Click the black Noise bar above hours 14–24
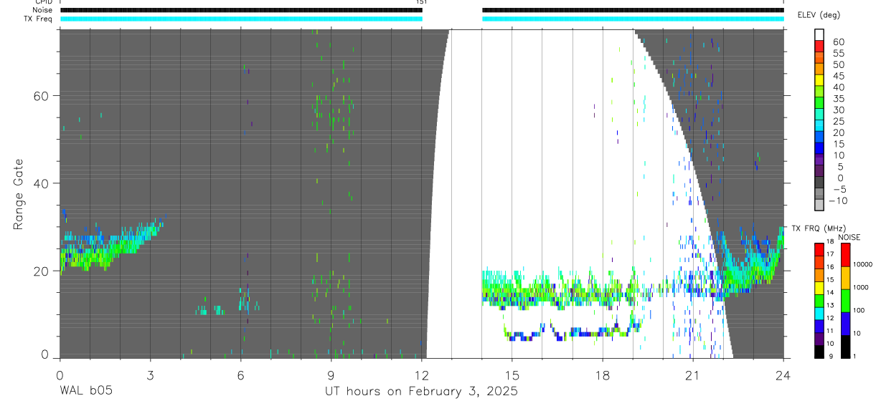881x406 pixels. (x=633, y=10)
